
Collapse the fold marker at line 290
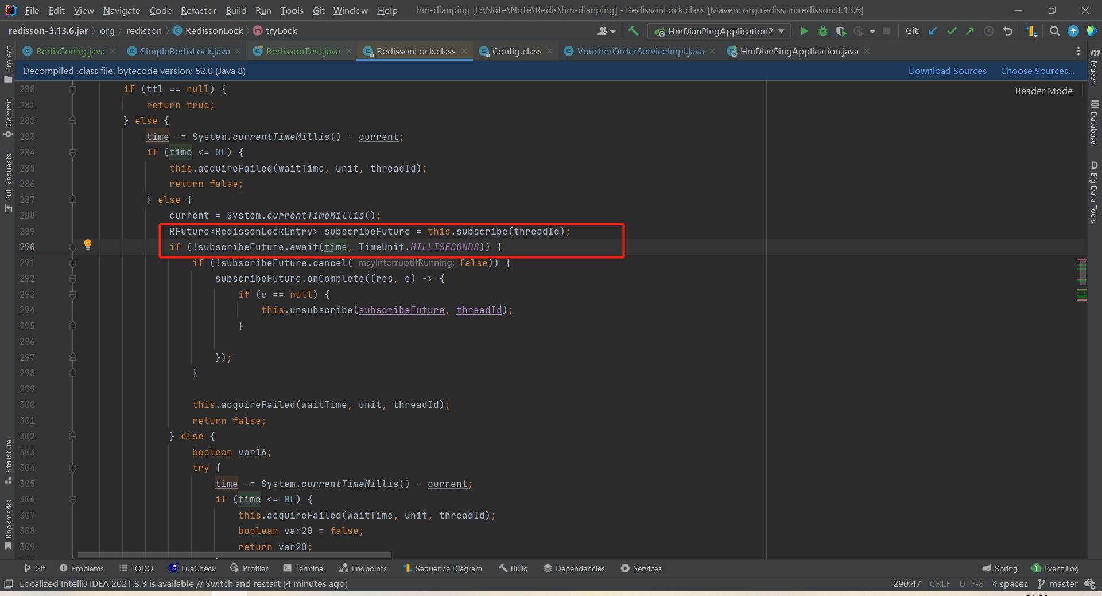[x=73, y=247]
